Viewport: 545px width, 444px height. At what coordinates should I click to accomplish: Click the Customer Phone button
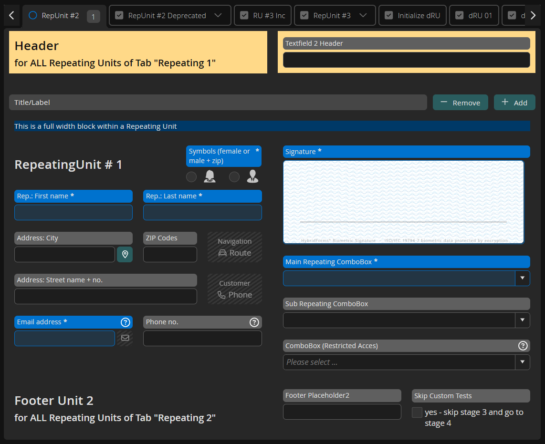235,289
